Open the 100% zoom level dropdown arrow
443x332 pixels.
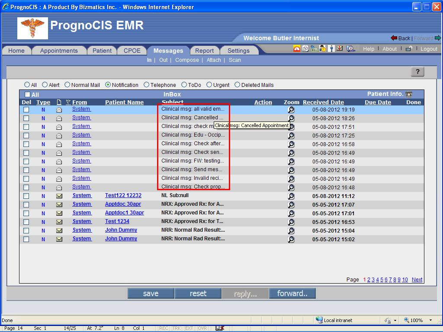point(430,320)
